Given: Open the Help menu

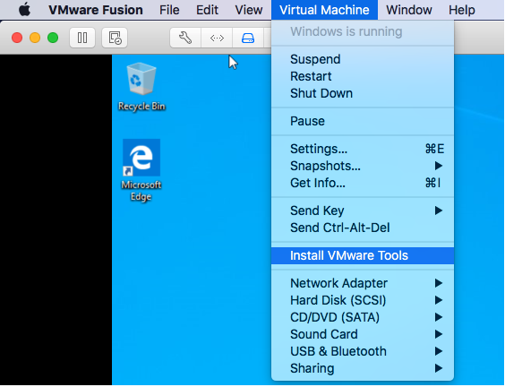Looking at the screenshot, I should 461,10.
